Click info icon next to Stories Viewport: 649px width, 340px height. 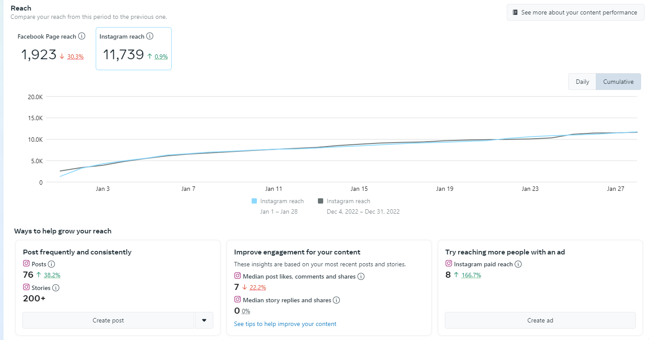(x=56, y=288)
